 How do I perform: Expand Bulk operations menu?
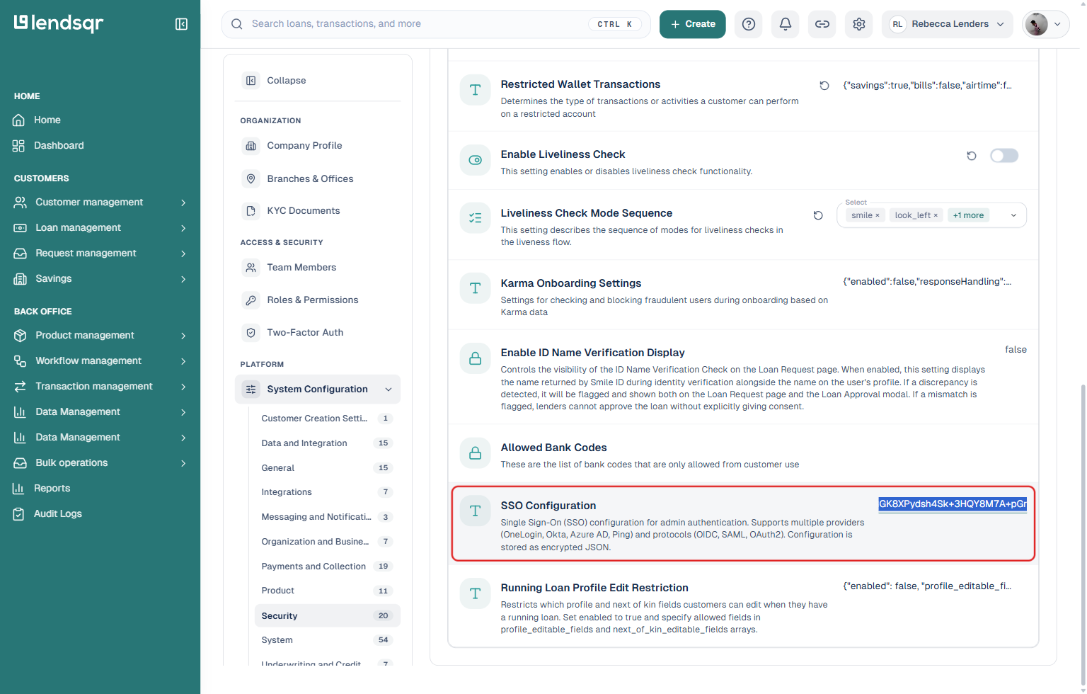(x=100, y=463)
